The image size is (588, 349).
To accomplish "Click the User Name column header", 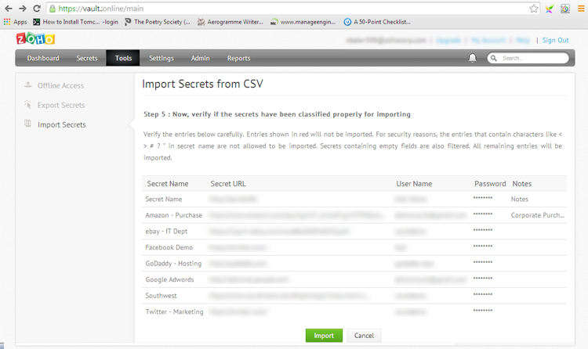I will 414,184.
